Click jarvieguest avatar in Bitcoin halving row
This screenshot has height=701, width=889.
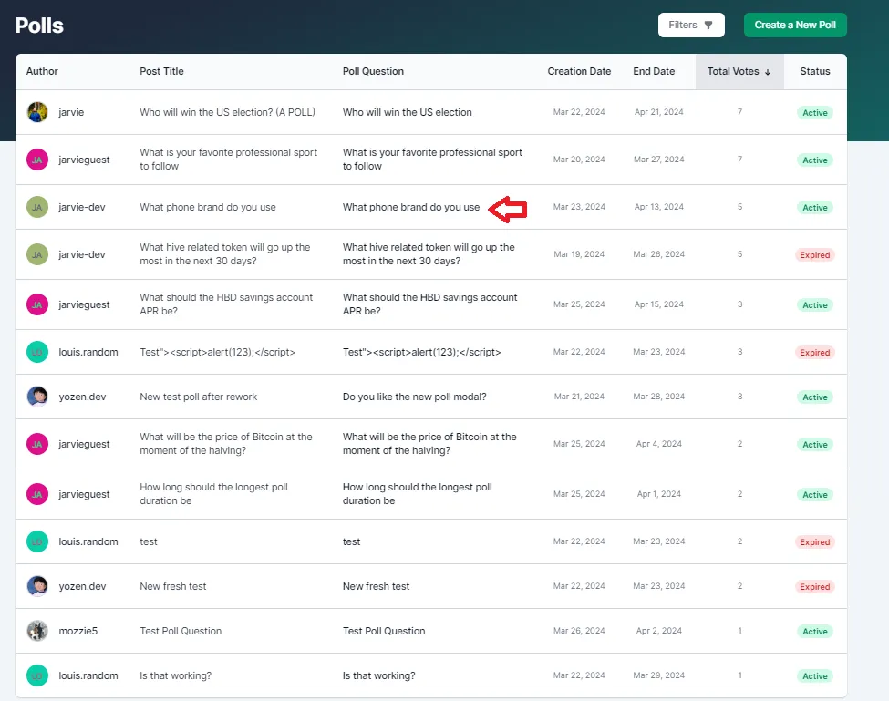(x=37, y=444)
